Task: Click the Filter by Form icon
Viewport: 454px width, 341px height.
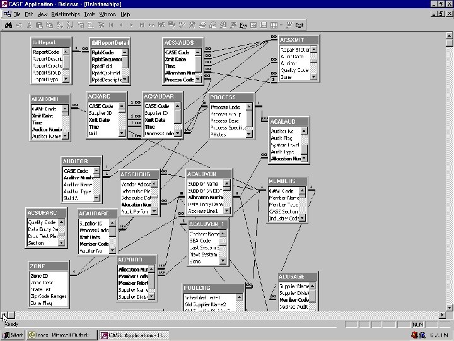Action: tap(91, 25)
